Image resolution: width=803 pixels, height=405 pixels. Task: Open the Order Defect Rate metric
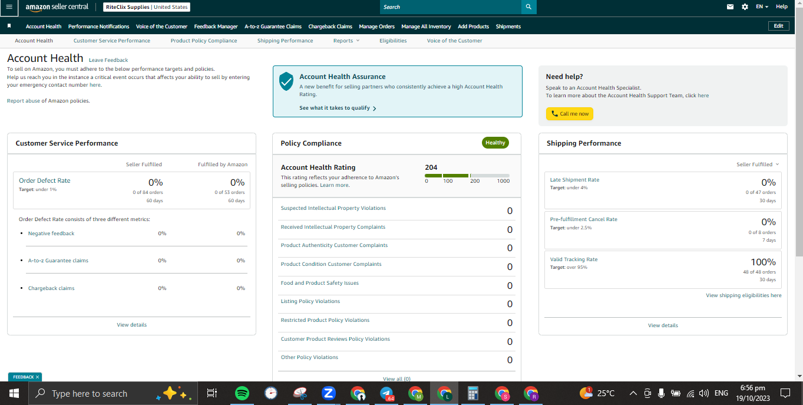pos(44,180)
